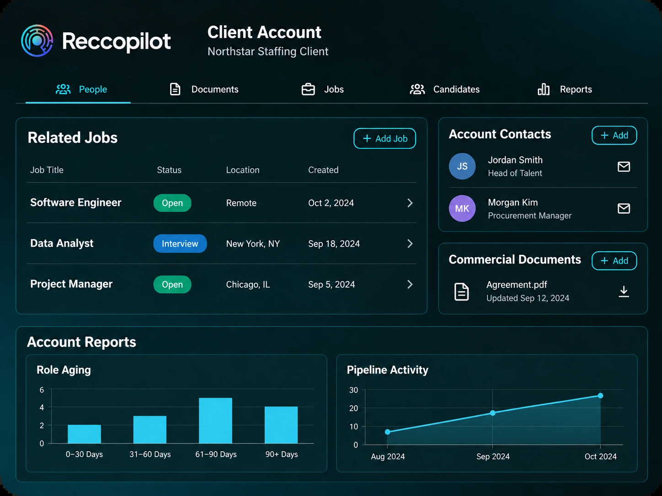Image resolution: width=662 pixels, height=496 pixels.
Task: Click the Created column header
Action: (323, 170)
